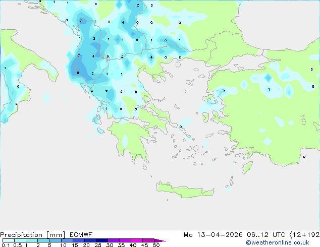320x247 pixels.
Task: Click the 20–25 mm legend color swatch
Action: [x=90, y=240]
